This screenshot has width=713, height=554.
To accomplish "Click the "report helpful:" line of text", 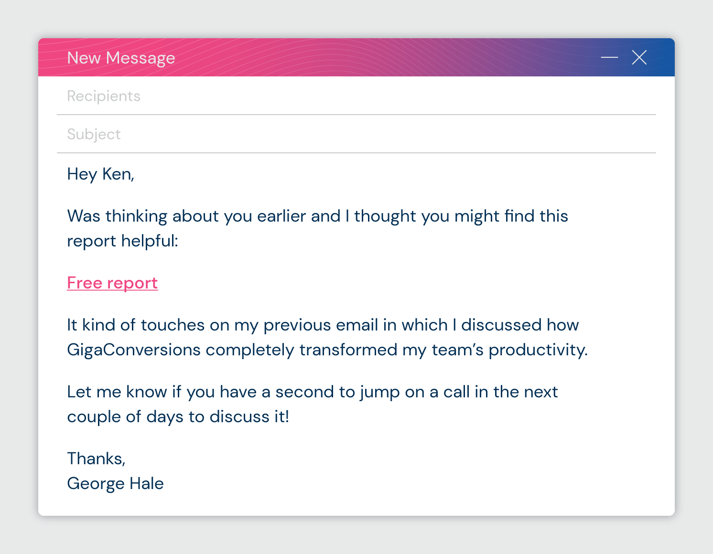I will (122, 241).
